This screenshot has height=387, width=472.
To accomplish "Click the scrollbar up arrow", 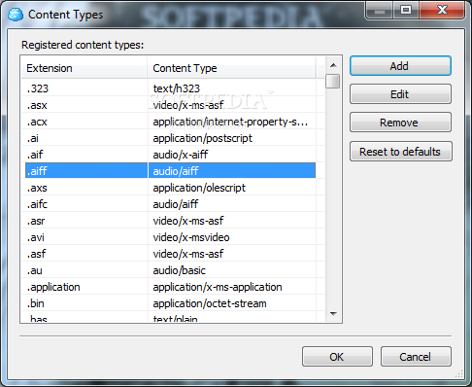I will [x=333, y=65].
